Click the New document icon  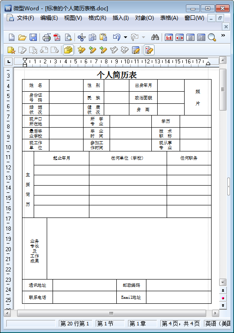[x=12, y=37]
